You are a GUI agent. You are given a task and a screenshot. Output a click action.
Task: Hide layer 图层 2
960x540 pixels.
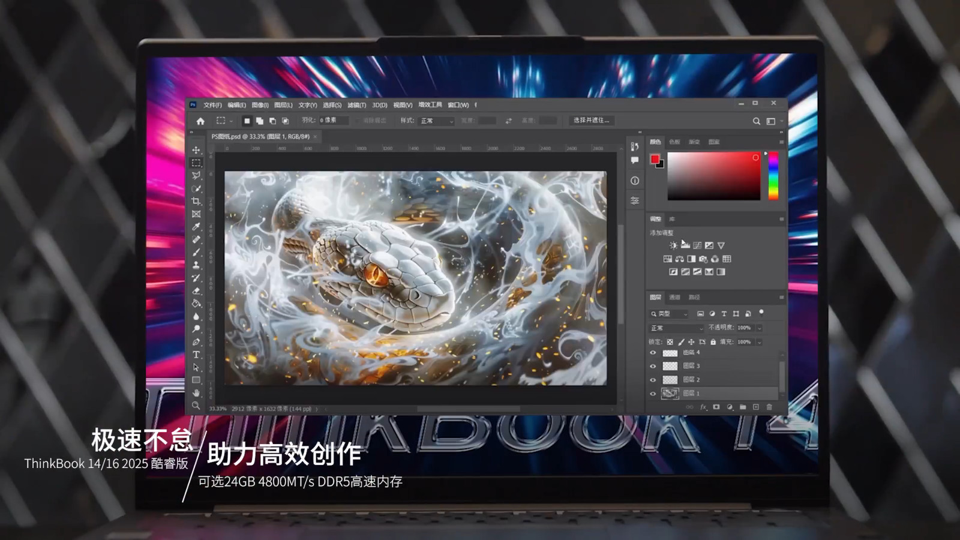click(x=653, y=380)
